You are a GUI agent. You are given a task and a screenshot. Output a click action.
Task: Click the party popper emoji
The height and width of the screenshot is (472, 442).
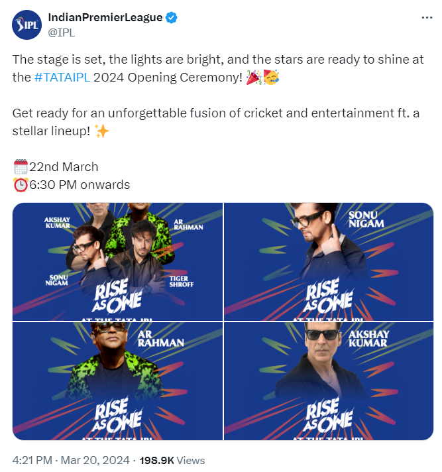pyautogui.click(x=254, y=78)
